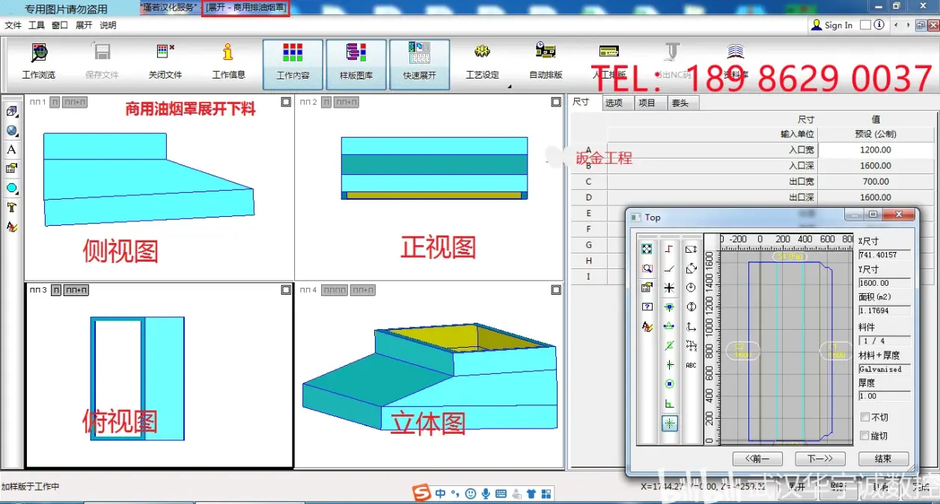940x504 pixels.
Task: Toggle 快速展开 quick develop toolbar button
Action: pyautogui.click(x=419, y=64)
